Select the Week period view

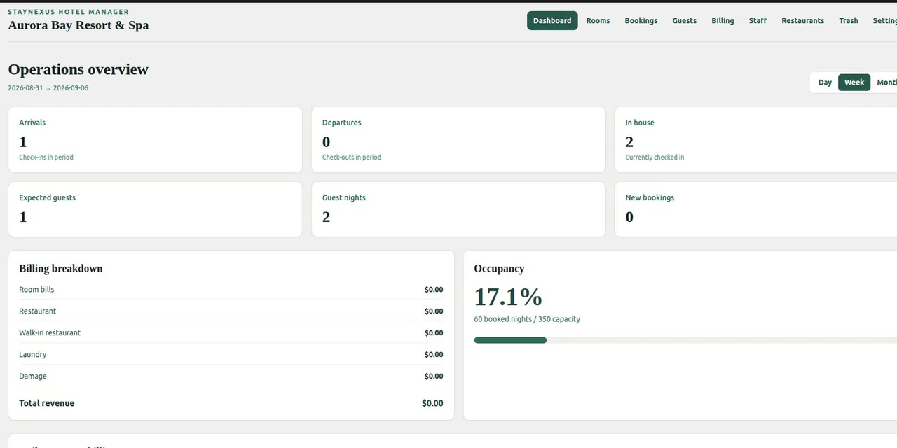point(854,83)
